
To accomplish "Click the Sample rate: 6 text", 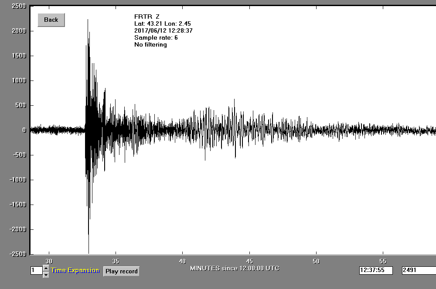I will tap(156, 37).
